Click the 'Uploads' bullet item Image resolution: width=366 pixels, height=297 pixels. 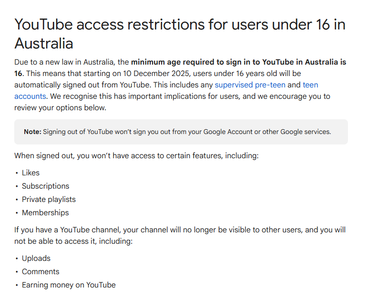pyautogui.click(x=36, y=259)
